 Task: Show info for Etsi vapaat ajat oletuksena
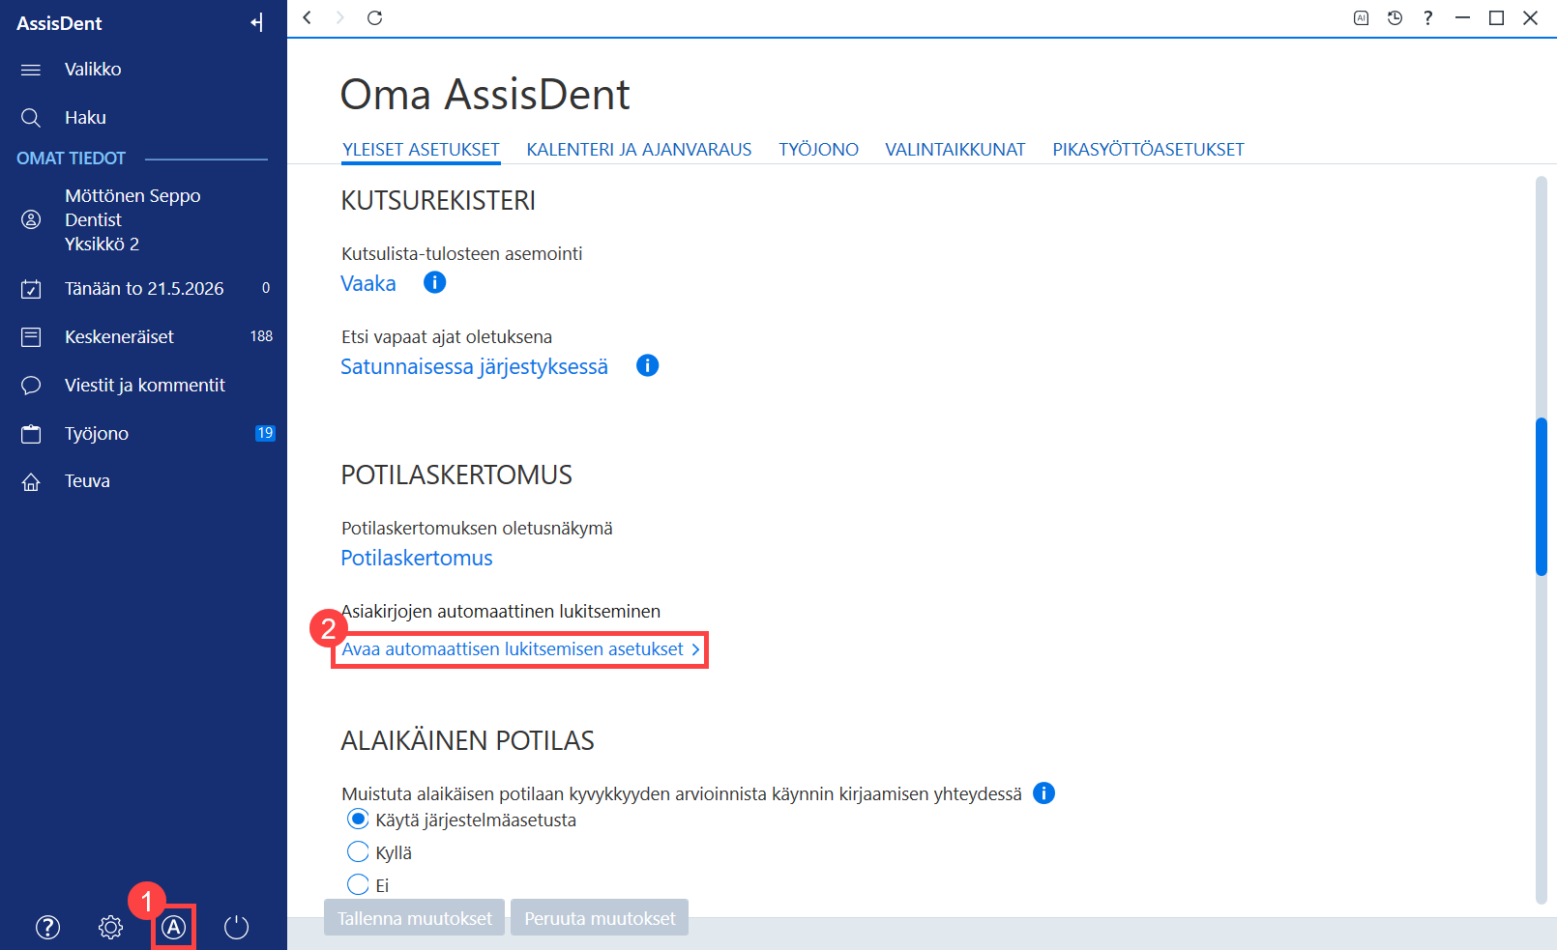[x=648, y=365]
